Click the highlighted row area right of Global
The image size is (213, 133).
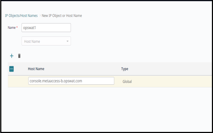[x=172, y=81]
